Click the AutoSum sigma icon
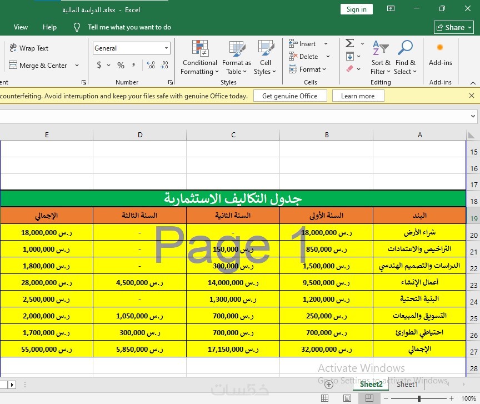The image size is (480, 404). 350,43
